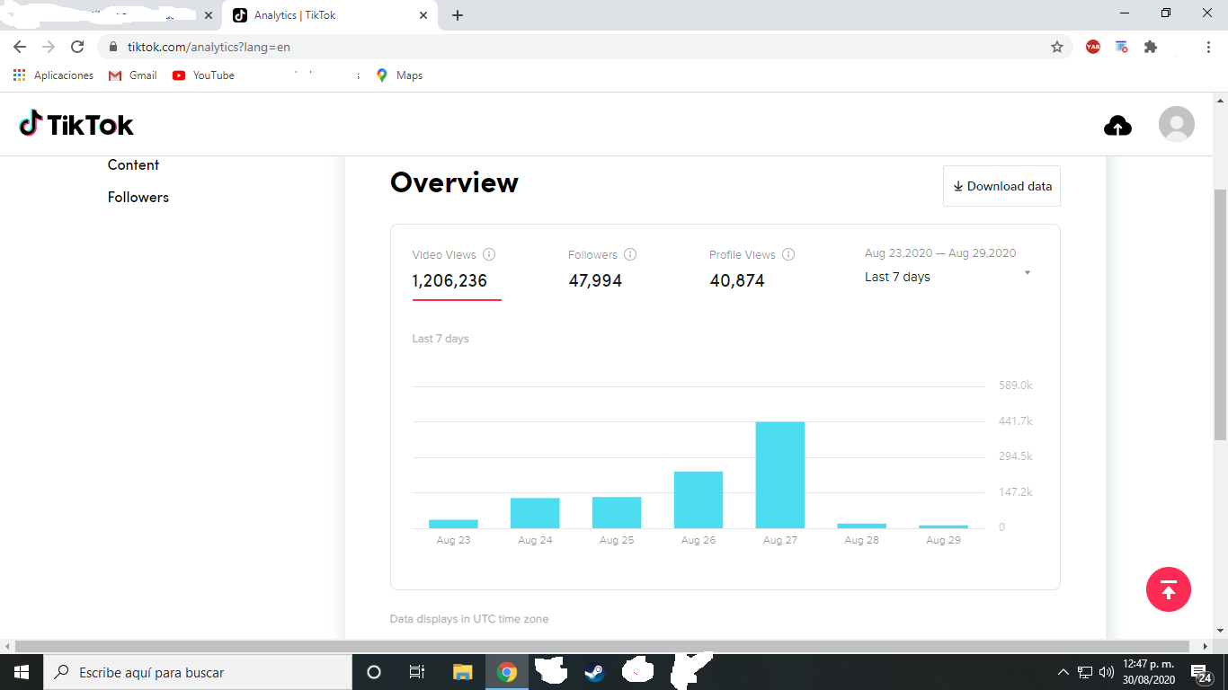Go back in browser history

[20, 47]
